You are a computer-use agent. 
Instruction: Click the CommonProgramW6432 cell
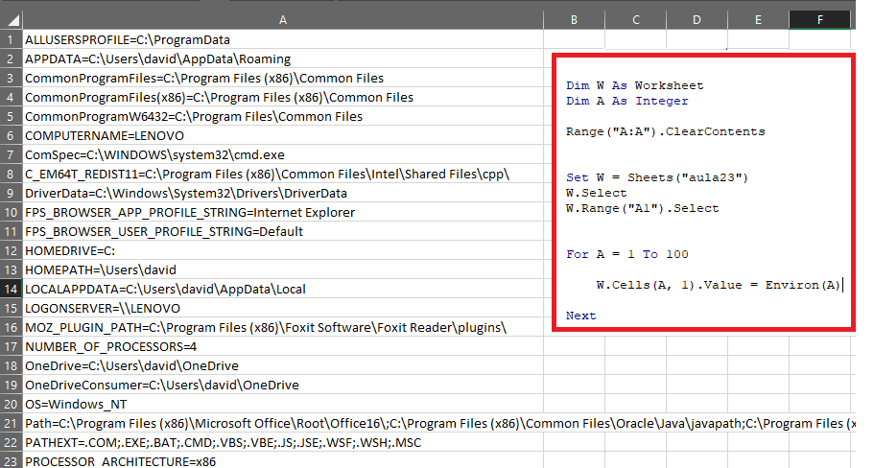point(283,116)
